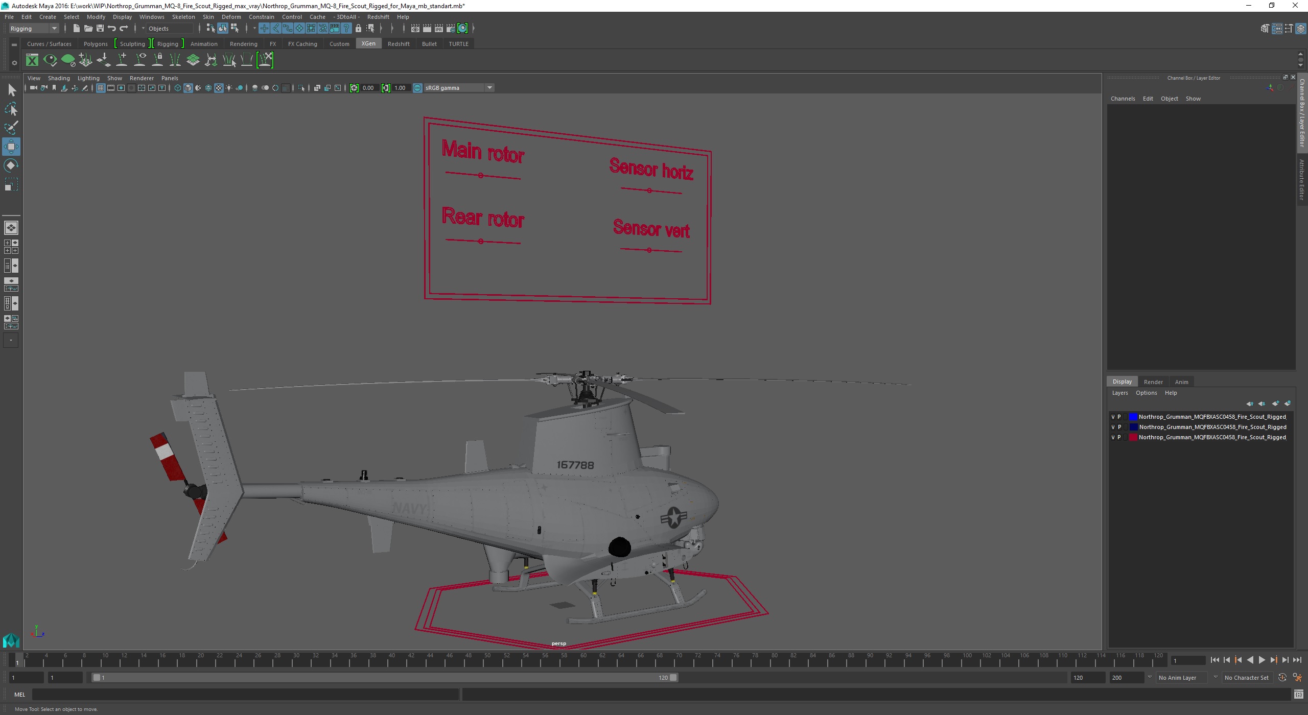1308x715 pixels.
Task: Open animation preferences running-man icon
Action: [1297, 677]
